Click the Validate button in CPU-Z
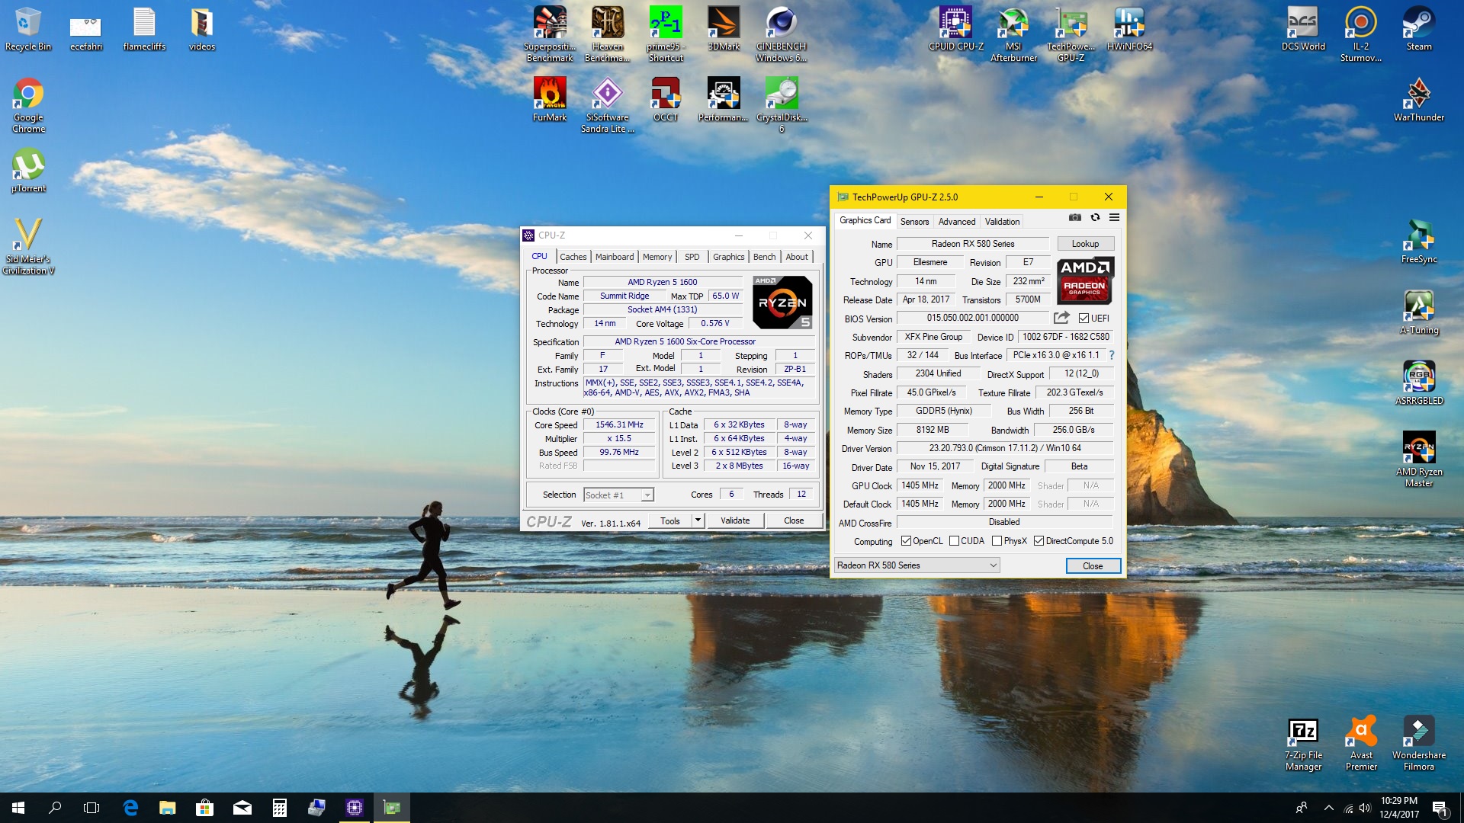The width and height of the screenshot is (1464, 823). click(x=735, y=520)
